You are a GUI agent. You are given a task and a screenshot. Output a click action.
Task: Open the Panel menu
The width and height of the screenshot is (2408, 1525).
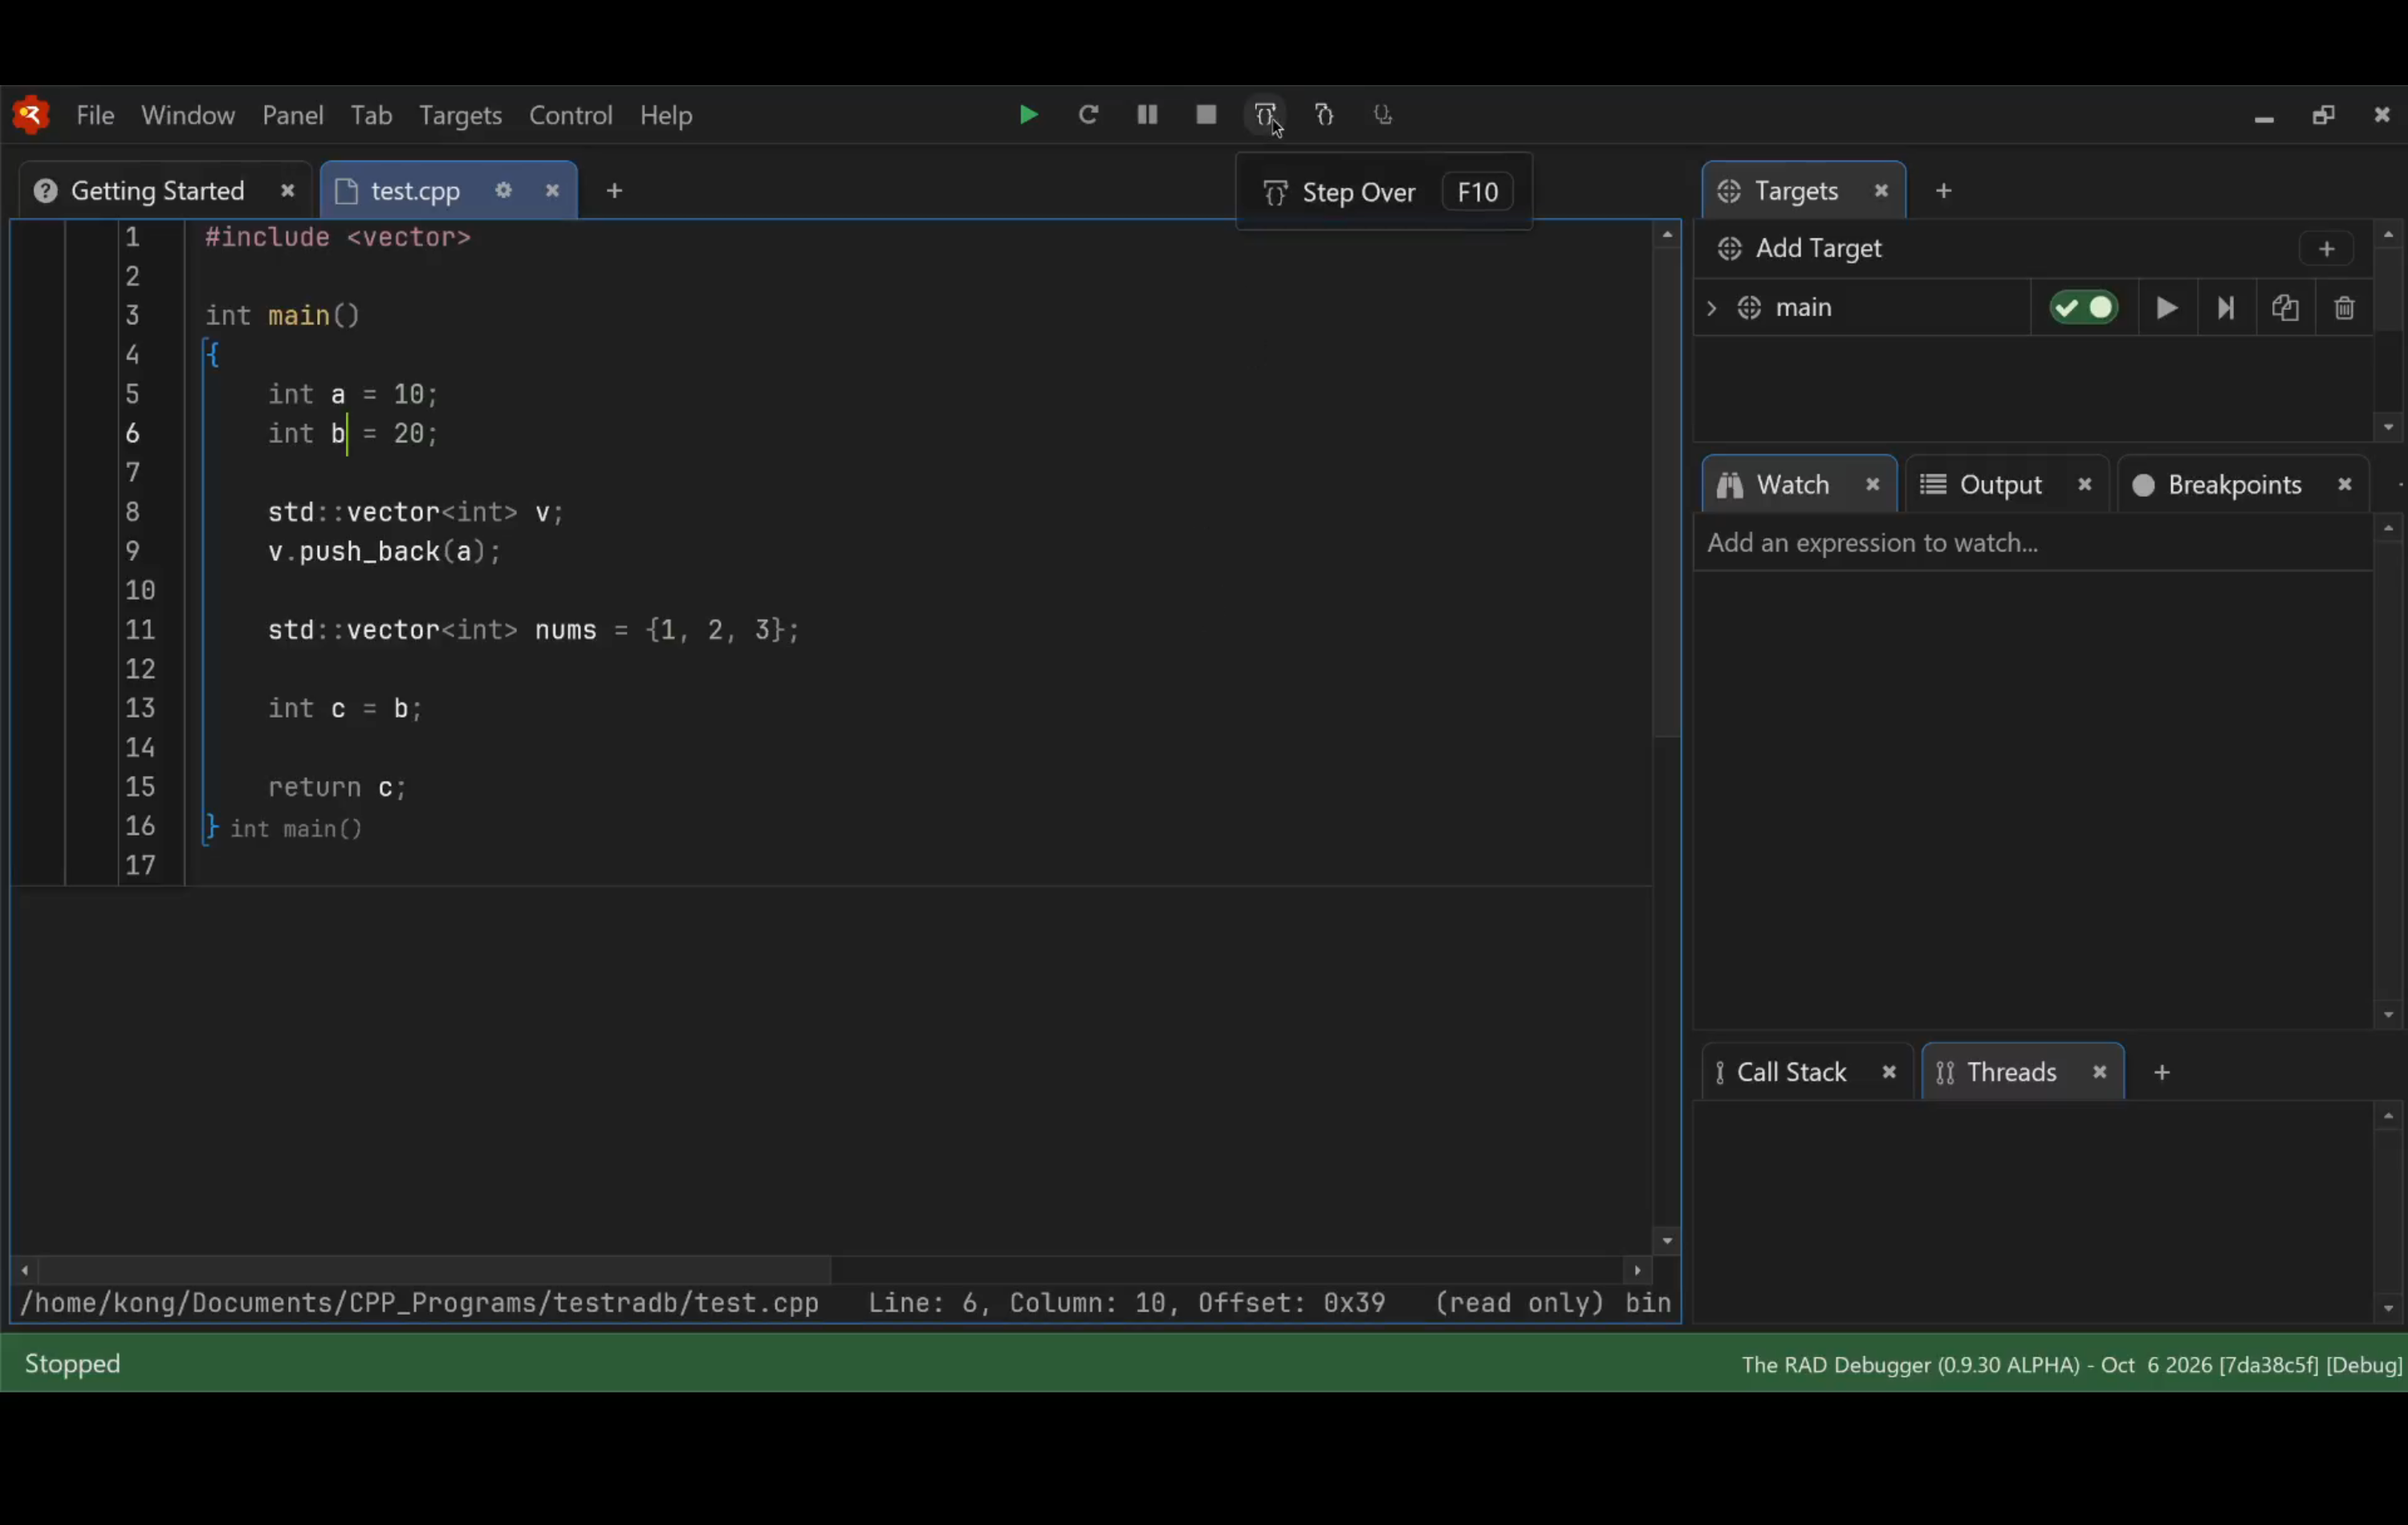pos(293,116)
